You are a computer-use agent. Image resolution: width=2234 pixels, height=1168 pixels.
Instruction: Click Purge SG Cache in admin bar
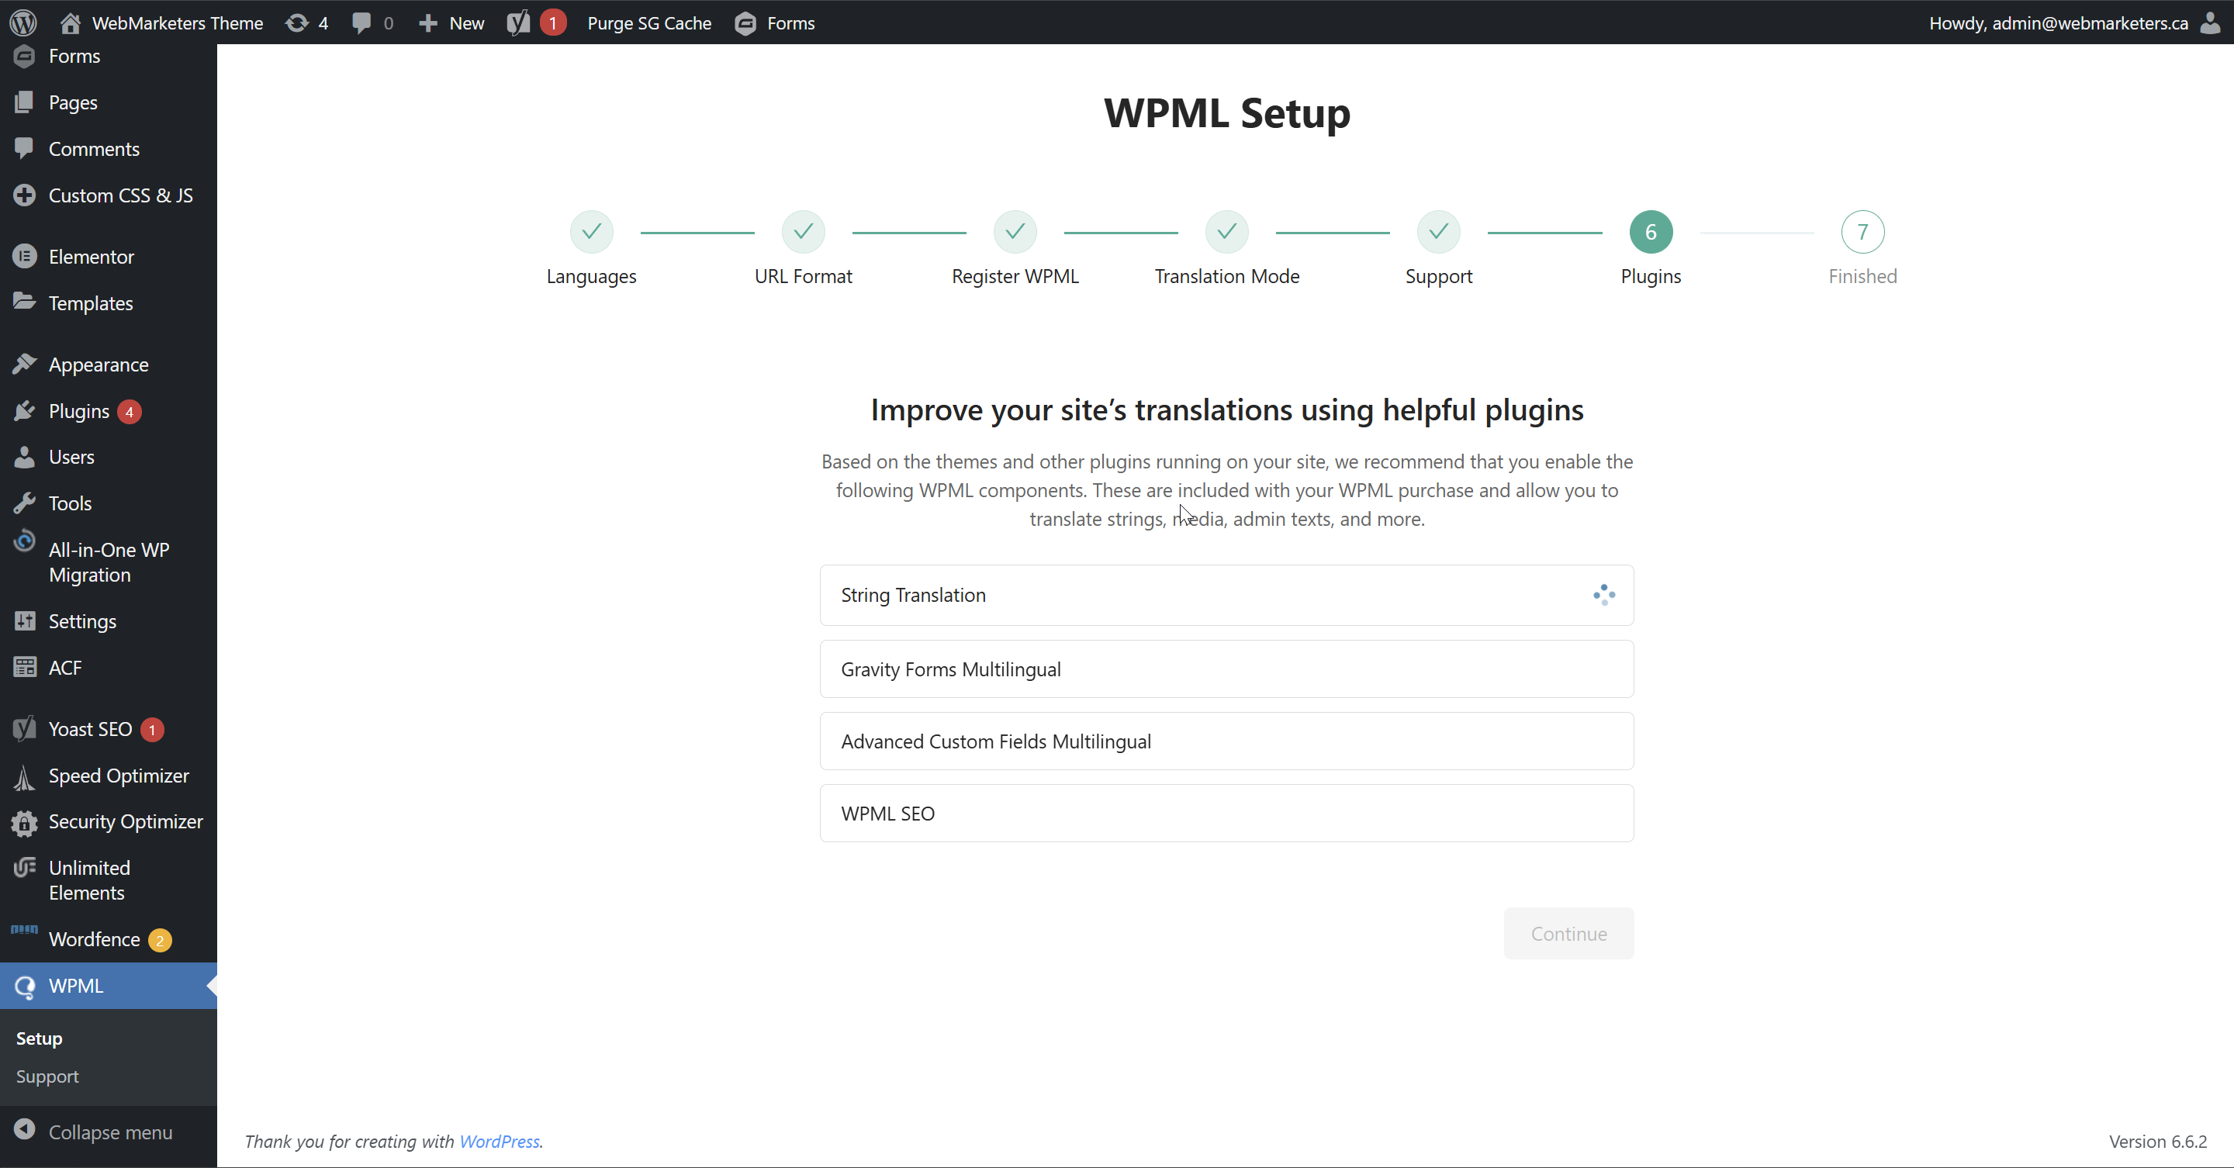(648, 22)
